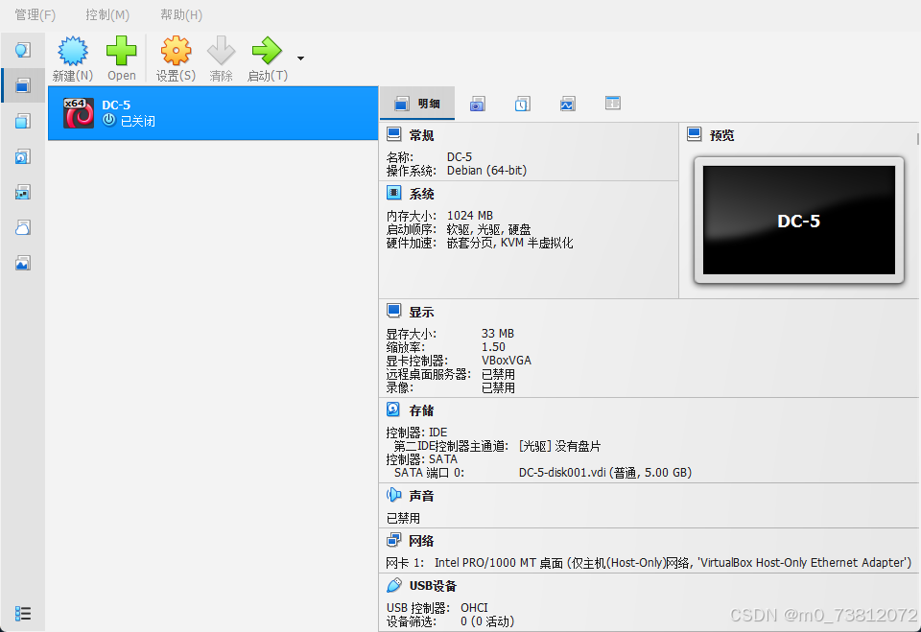Viewport: 921px width, 632px height.
Task: Expand the start mode dropdown arrow
Action: [x=300, y=59]
